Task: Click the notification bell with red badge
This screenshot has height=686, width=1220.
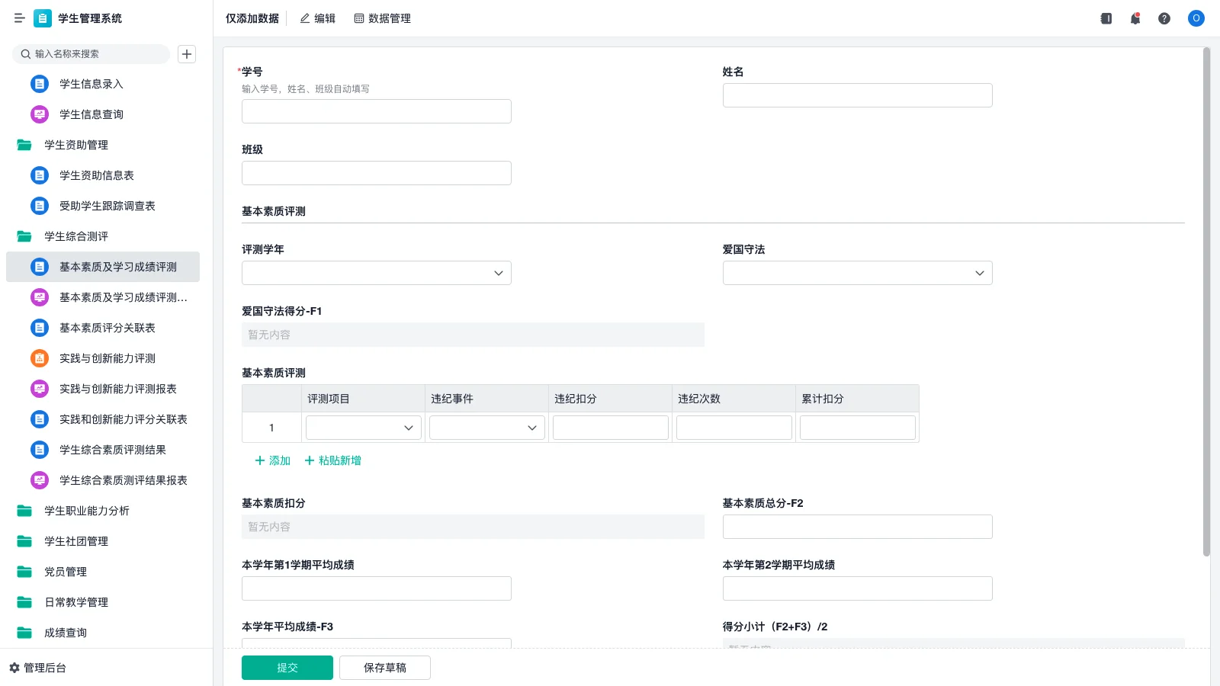Action: pyautogui.click(x=1135, y=18)
